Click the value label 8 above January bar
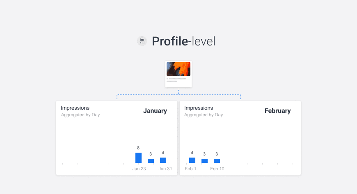Screen dimensions: 357x194 coord(139,148)
